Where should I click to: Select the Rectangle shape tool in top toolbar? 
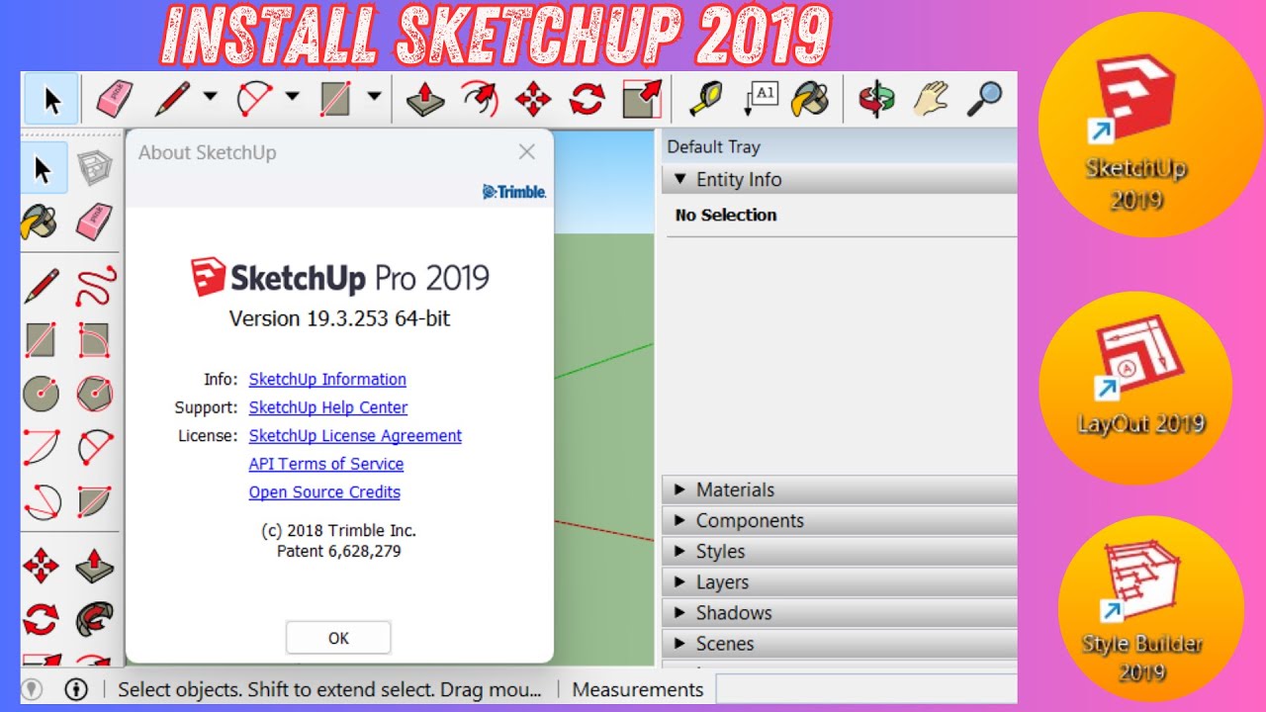click(336, 99)
